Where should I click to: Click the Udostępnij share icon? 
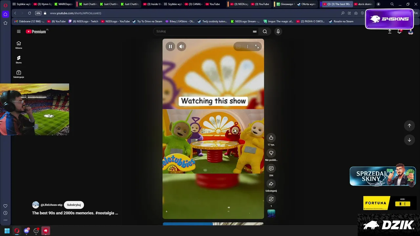271,184
